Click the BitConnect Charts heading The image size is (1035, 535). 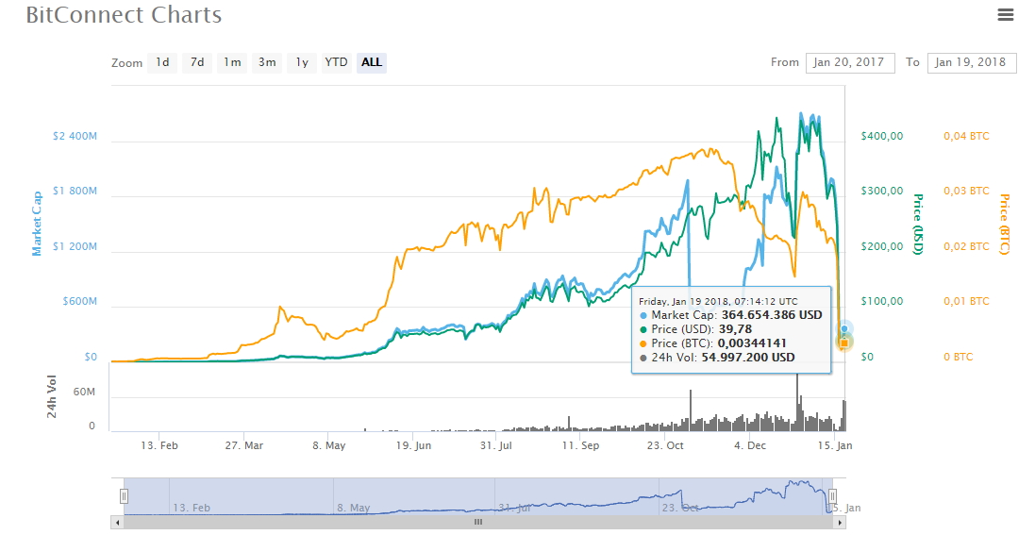125,14
